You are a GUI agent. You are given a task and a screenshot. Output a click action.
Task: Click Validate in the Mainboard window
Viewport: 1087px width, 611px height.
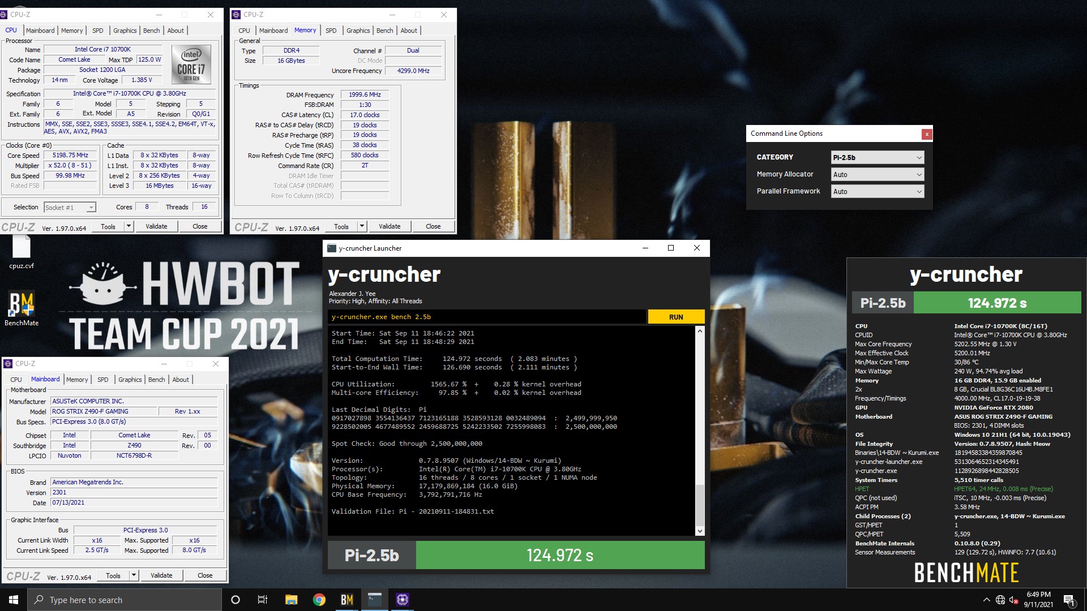coord(161,575)
